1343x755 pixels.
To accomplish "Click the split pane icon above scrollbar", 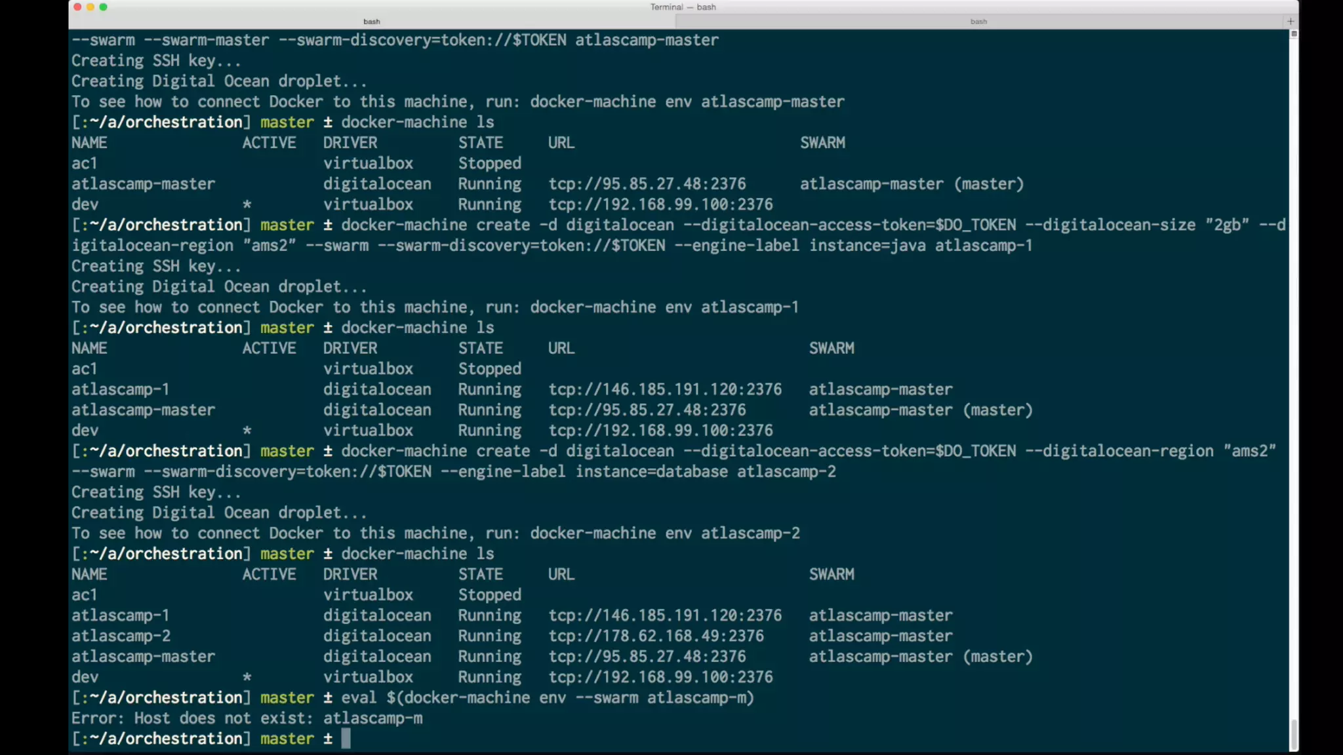I will (x=1293, y=34).
